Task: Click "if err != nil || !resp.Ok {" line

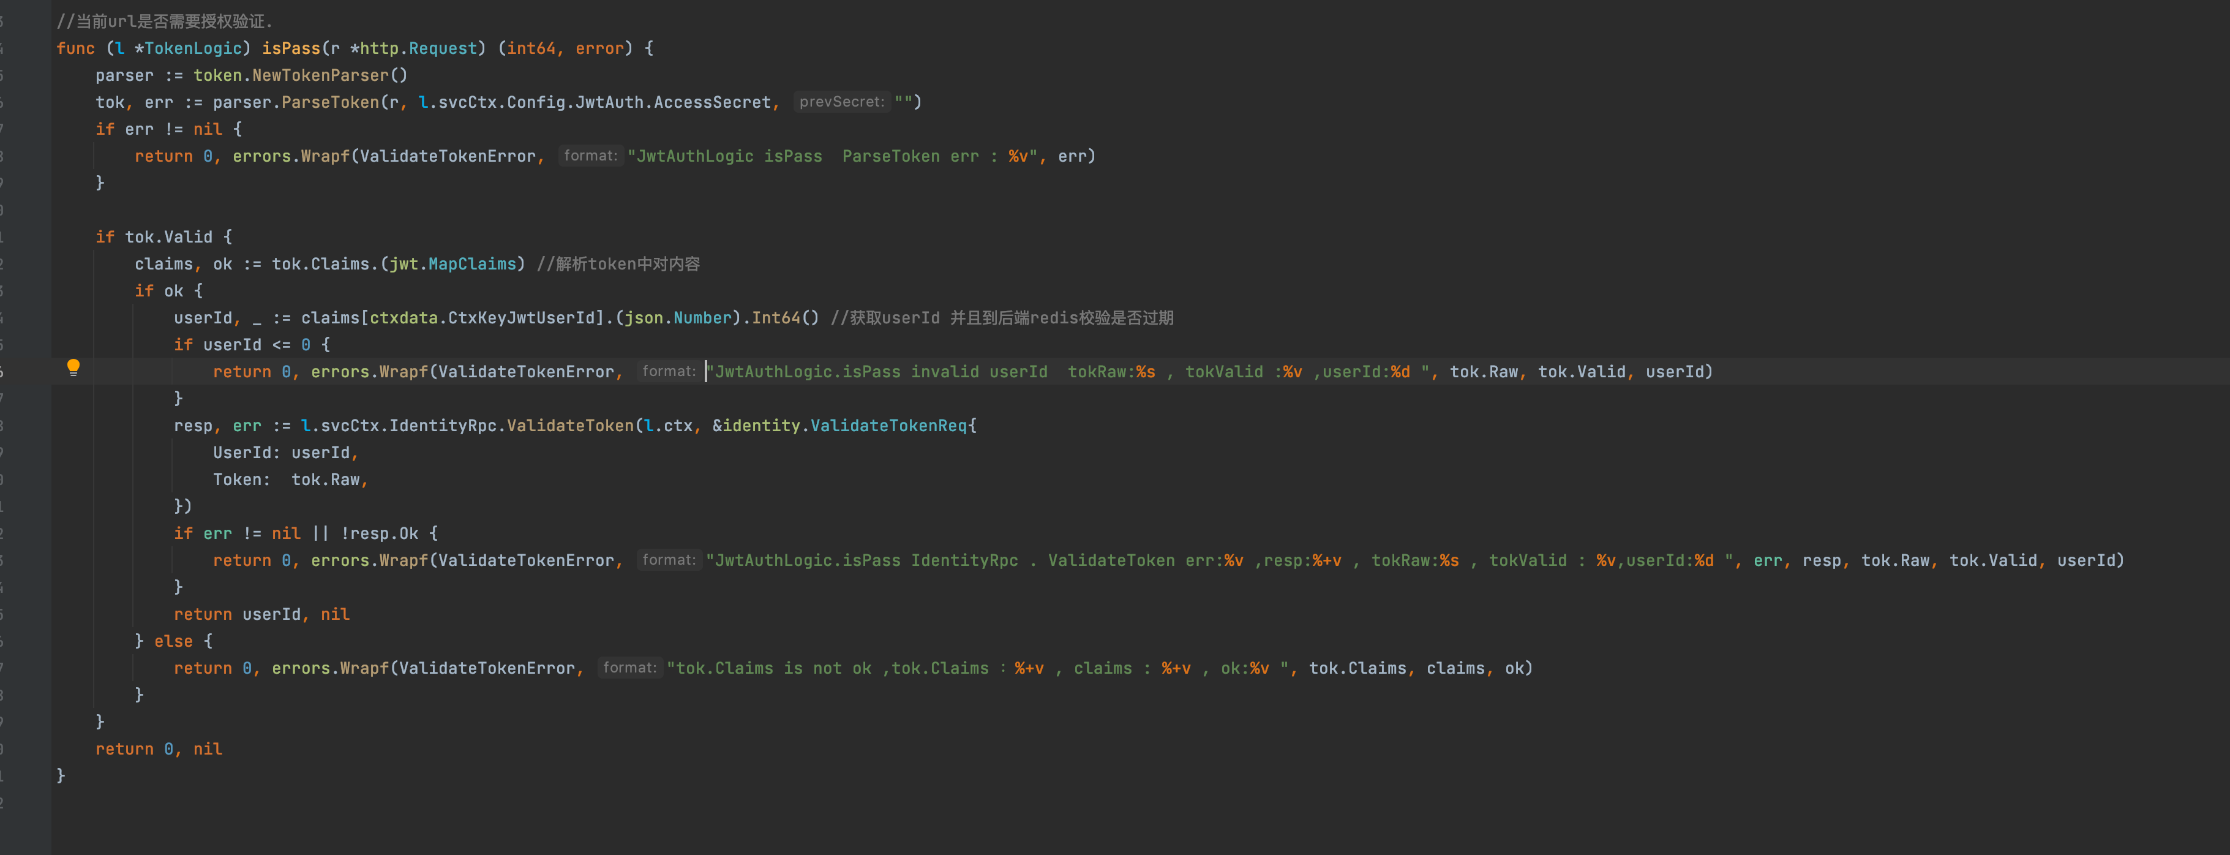Action: (x=306, y=533)
